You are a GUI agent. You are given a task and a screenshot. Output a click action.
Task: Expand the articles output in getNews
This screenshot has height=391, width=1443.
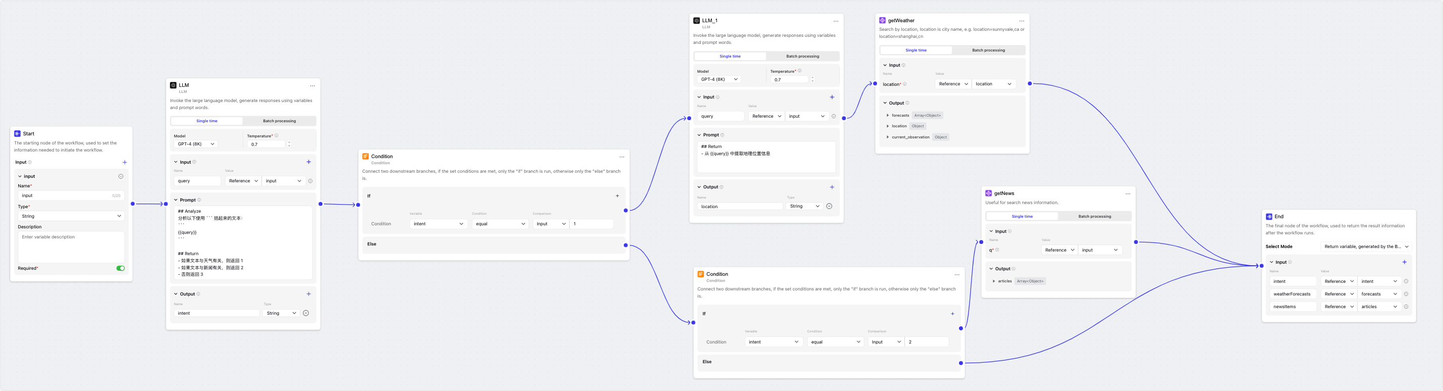coord(994,281)
